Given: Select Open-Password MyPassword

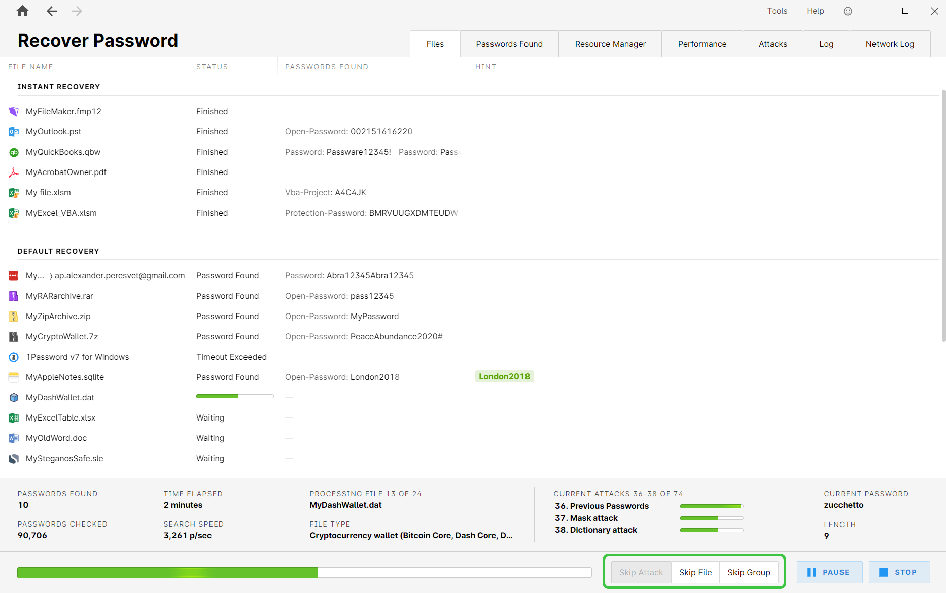Looking at the screenshot, I should (375, 316).
